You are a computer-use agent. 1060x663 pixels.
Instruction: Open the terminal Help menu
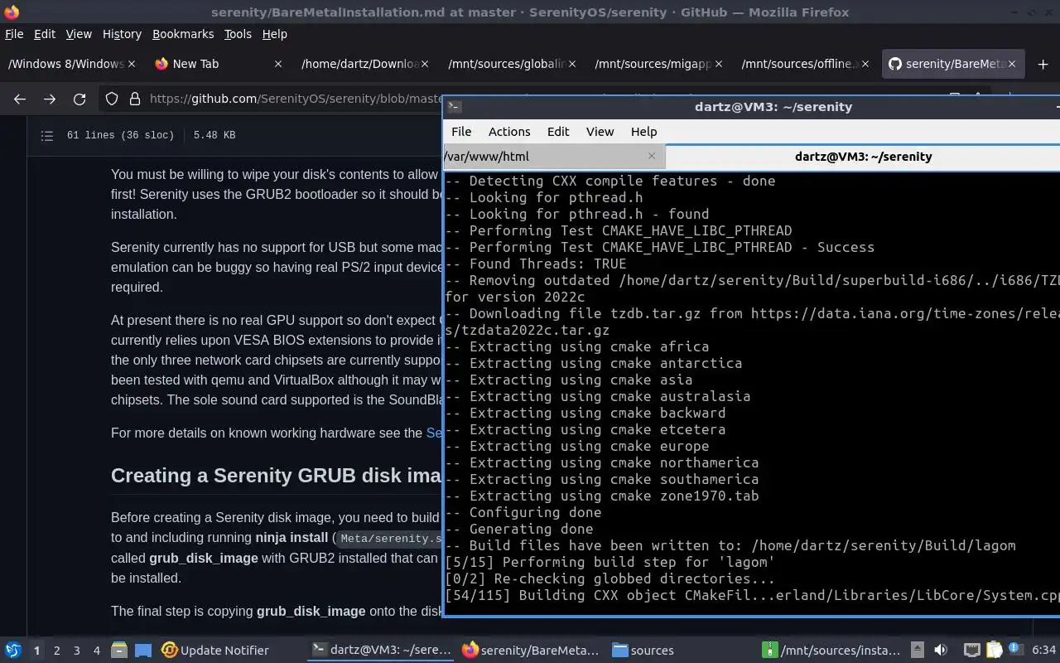(x=643, y=131)
